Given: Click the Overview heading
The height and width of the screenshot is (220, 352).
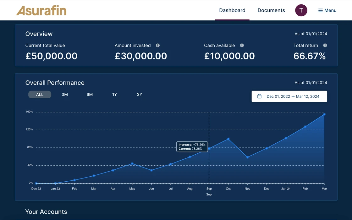Looking at the screenshot, I should tap(39, 34).
